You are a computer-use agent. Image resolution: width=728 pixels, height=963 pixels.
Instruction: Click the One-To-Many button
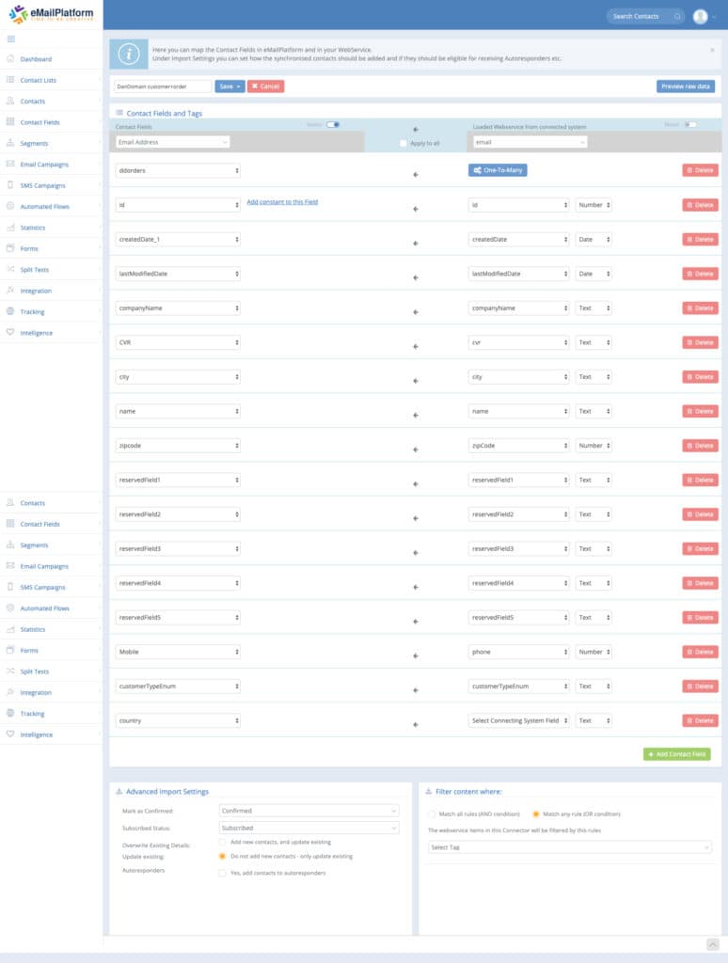tap(498, 170)
